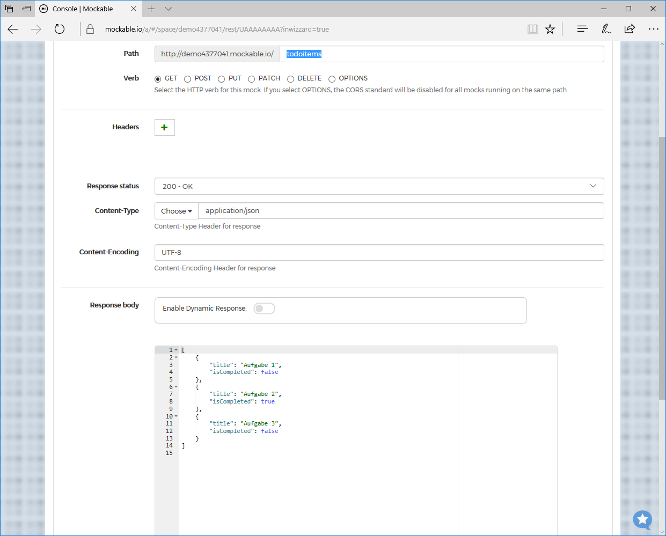The image size is (666, 536).
Task: Select the DELETE verb radio button
Action: (x=290, y=79)
